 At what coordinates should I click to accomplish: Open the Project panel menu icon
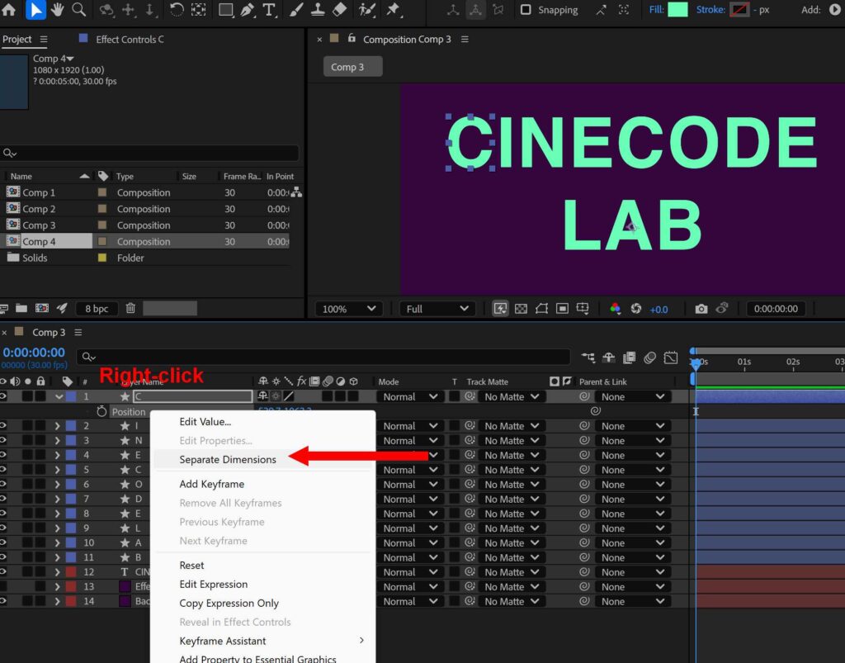pos(44,40)
